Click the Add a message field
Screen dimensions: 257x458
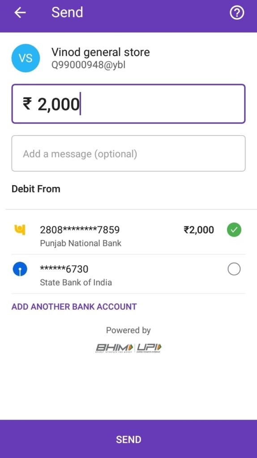pyautogui.click(x=128, y=153)
